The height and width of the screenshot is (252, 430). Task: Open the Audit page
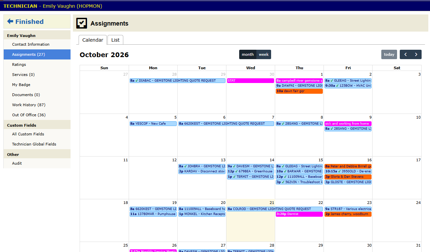coord(37,163)
